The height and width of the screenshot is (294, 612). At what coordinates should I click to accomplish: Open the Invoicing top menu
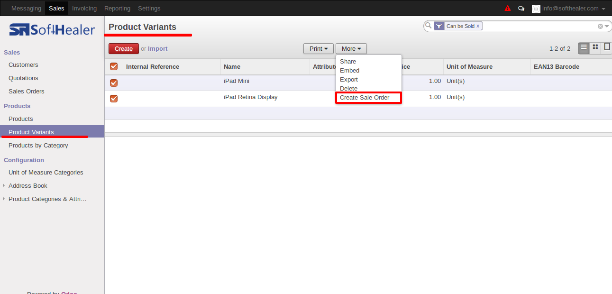(84, 8)
